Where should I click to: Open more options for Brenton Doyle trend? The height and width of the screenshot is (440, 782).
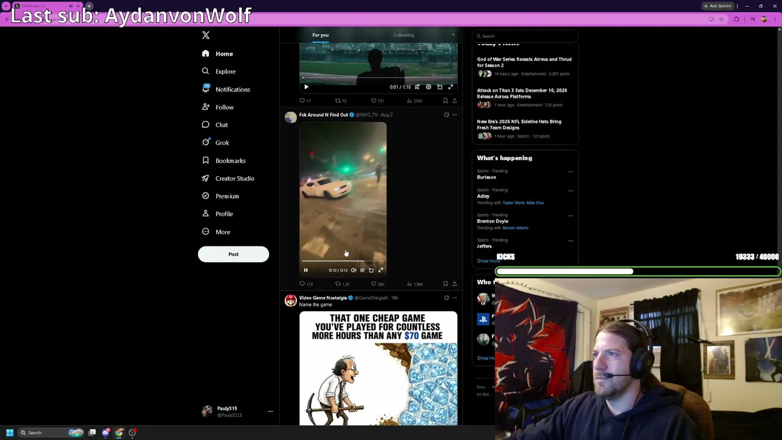pyautogui.click(x=571, y=216)
